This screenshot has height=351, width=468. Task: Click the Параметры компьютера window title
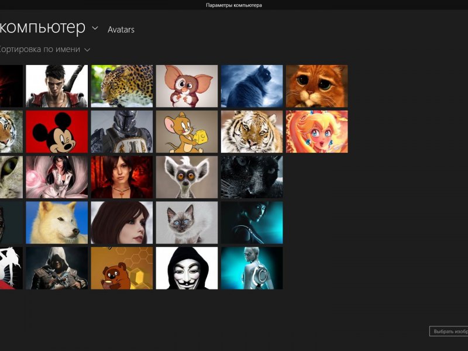point(234,5)
